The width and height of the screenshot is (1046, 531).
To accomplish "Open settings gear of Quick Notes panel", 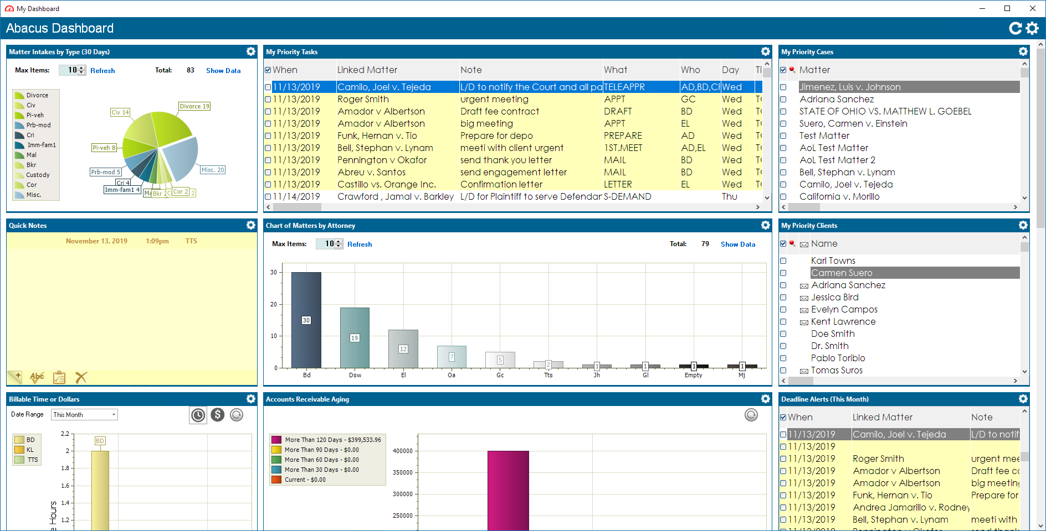I will pyautogui.click(x=251, y=225).
